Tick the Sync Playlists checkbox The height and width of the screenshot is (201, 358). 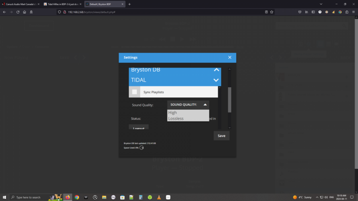[x=135, y=92]
